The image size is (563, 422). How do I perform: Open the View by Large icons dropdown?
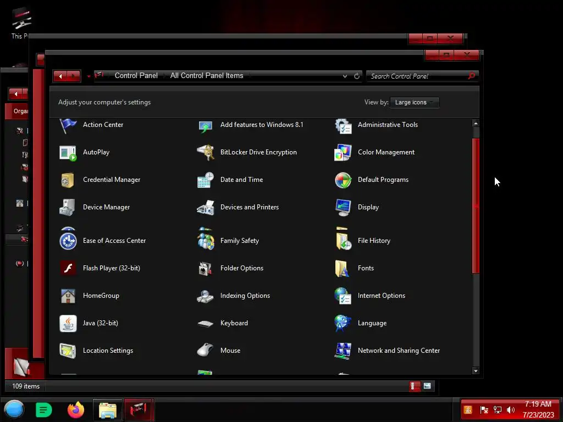click(x=415, y=102)
